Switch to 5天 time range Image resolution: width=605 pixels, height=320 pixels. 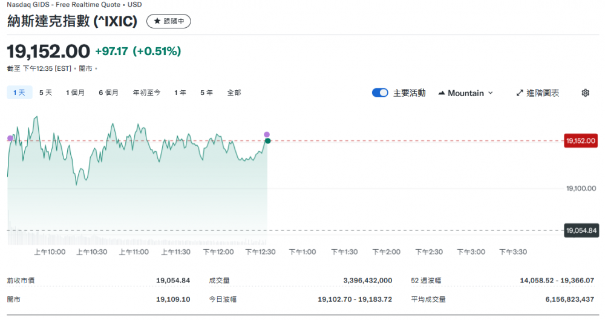pos(45,93)
